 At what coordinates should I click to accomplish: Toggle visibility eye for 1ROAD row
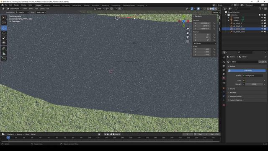point(263,21)
